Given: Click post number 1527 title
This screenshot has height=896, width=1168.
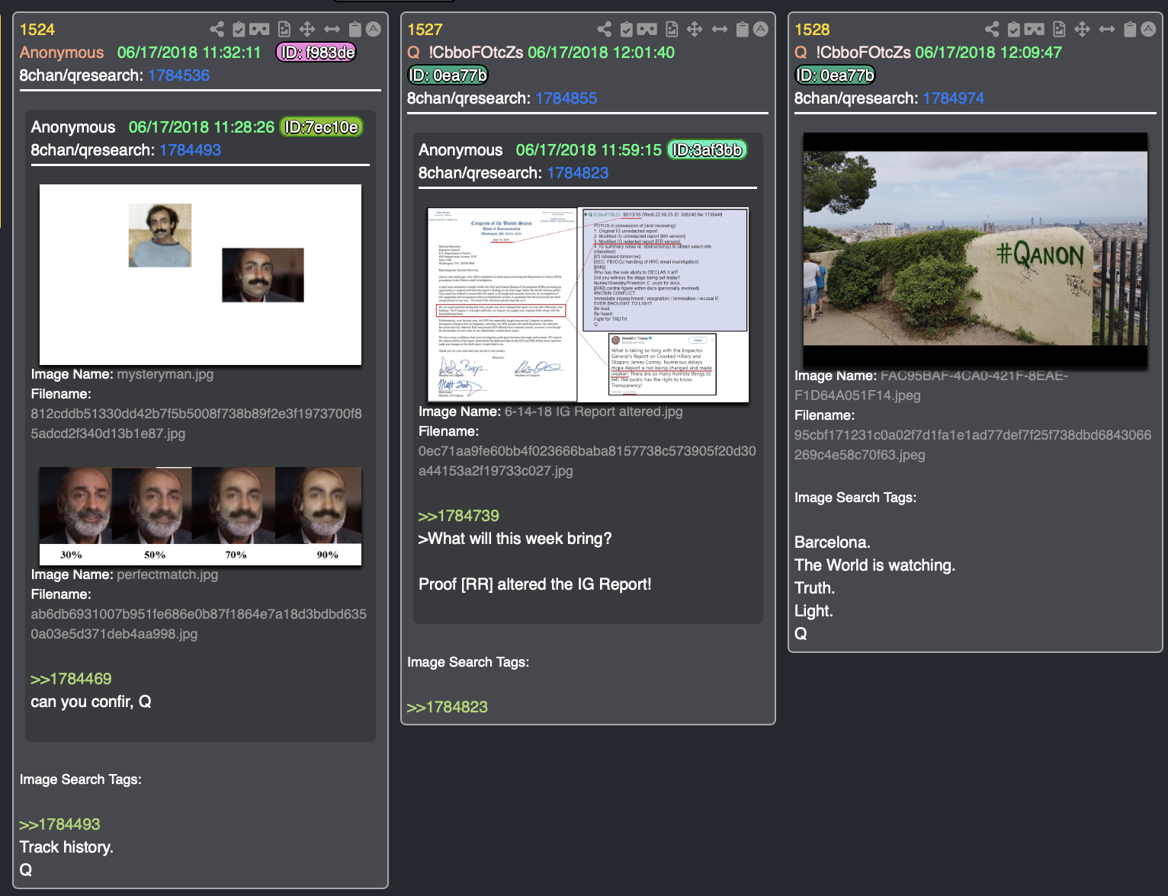Looking at the screenshot, I should [x=425, y=30].
